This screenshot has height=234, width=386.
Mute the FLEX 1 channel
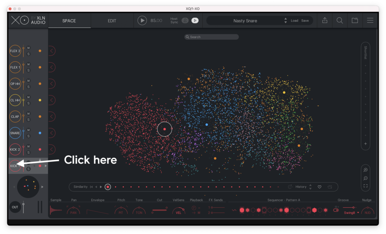[28, 65]
